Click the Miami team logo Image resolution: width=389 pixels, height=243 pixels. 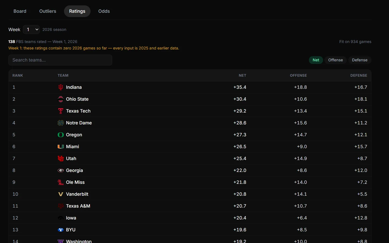click(61, 147)
